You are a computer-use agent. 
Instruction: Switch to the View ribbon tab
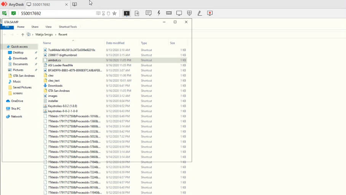pos(48,27)
